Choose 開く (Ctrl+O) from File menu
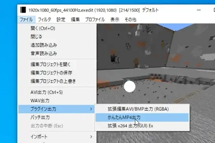The image size is (215, 143). point(56,28)
